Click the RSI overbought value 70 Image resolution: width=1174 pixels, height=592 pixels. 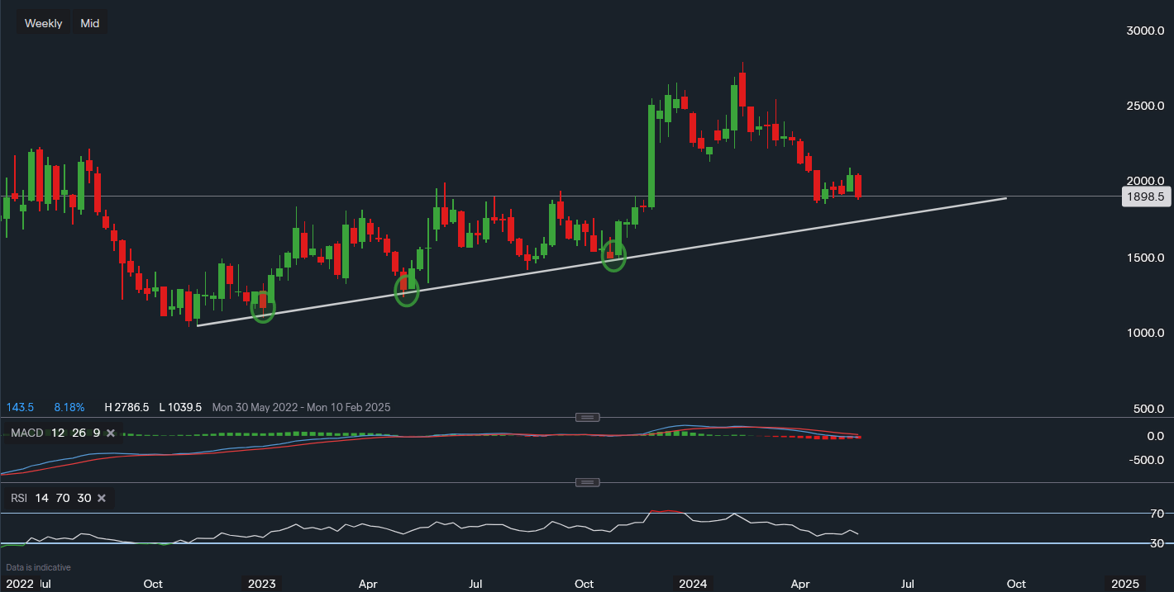pyautogui.click(x=63, y=498)
